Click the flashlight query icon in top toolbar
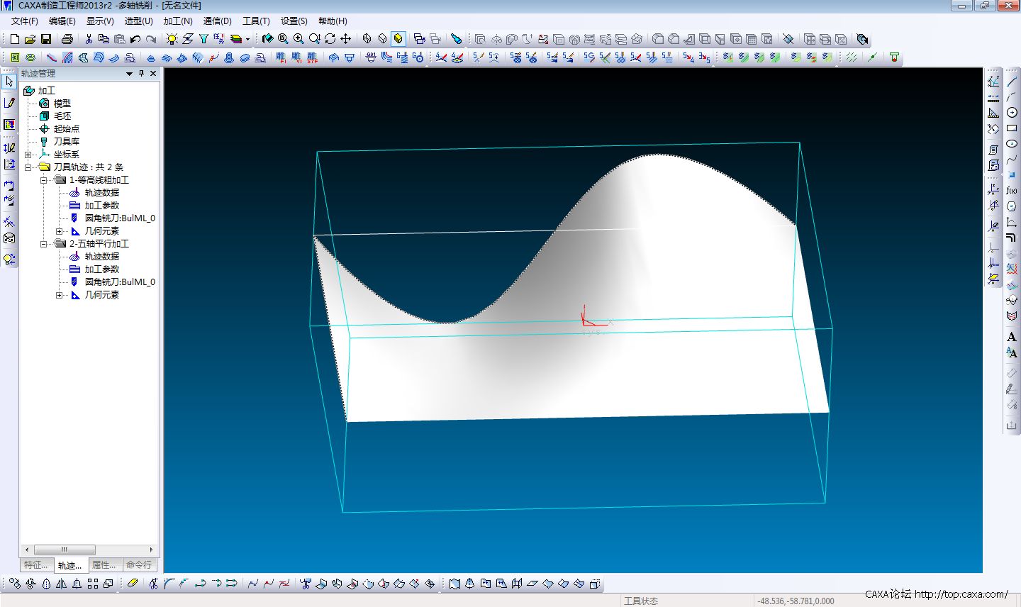The height and width of the screenshot is (607, 1021). [x=456, y=39]
